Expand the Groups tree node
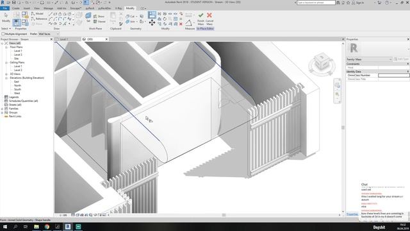Screen dimensions: 410x231 coord(2,113)
